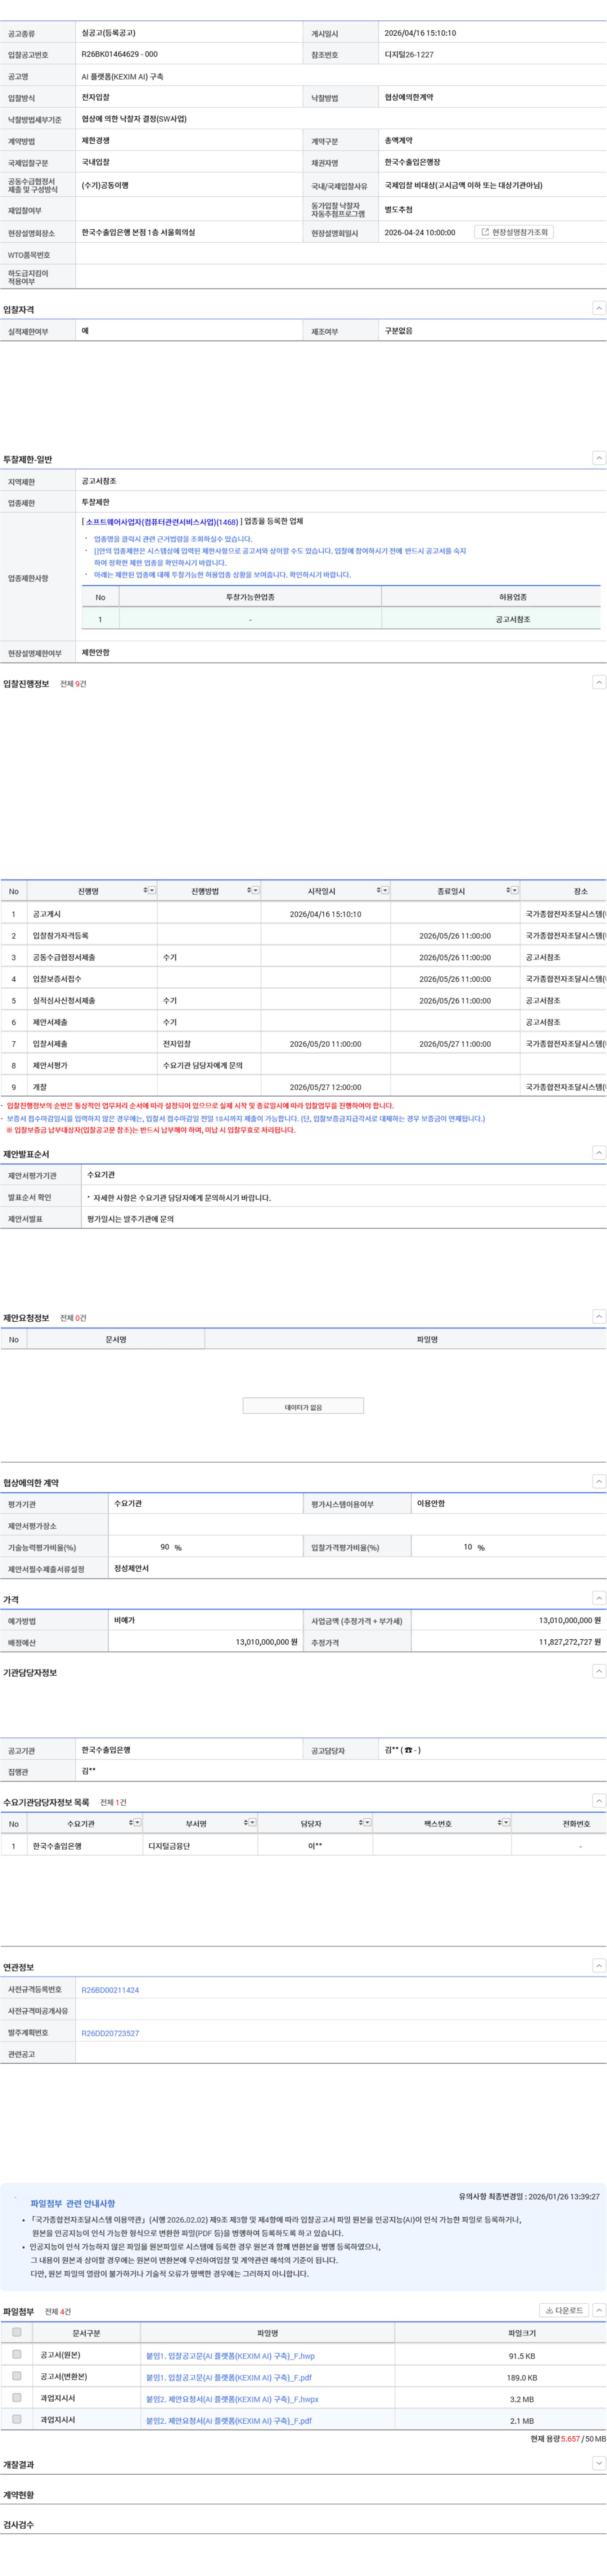Open the 붙임2 제안요청서 .hwpx file link
Viewport: 607px width, 2576px height.
pos(232,2399)
